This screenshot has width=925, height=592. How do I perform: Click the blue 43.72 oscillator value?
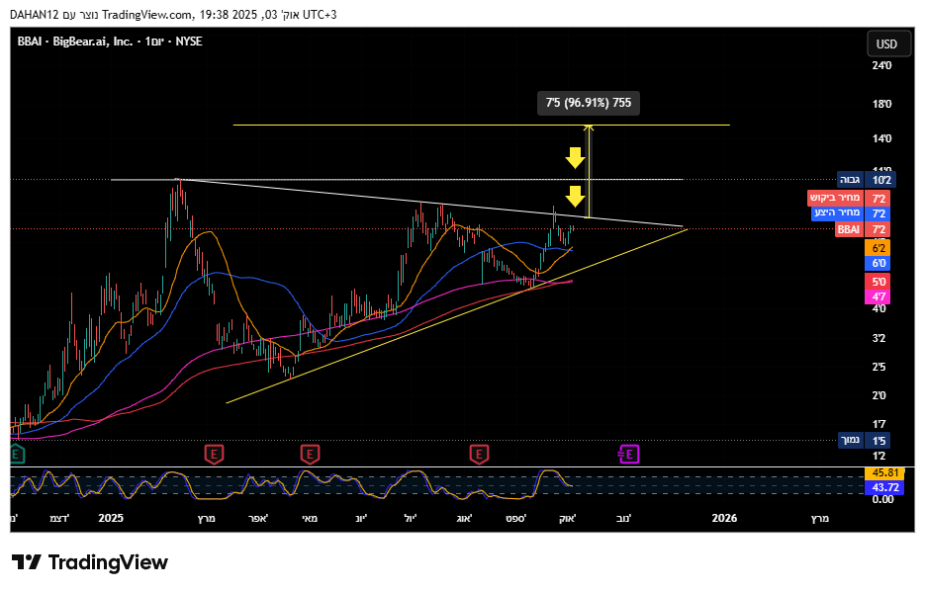click(x=884, y=488)
